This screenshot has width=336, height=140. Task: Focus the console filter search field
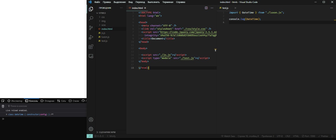point(46,106)
